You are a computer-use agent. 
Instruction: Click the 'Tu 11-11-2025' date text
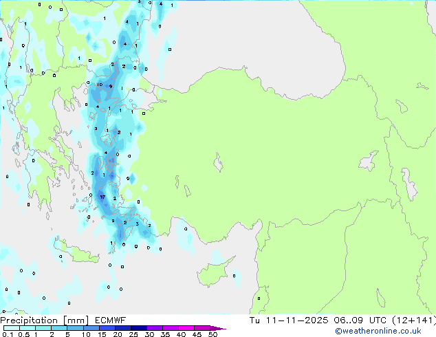[x=289, y=320]
